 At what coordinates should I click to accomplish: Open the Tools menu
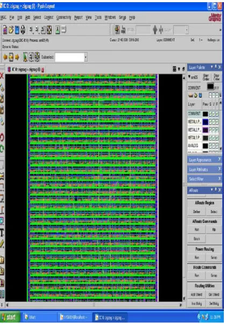[98, 18]
